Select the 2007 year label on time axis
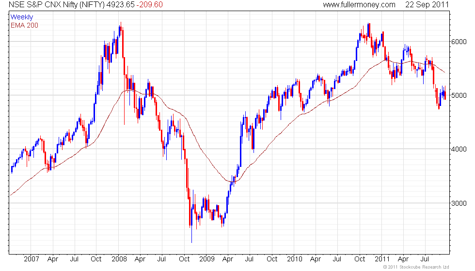This screenshot has height=271, width=475. point(31,259)
